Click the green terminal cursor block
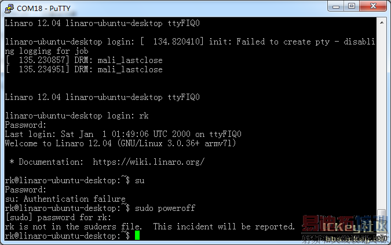Viewport: 391px width, 245px height. click(x=137, y=235)
